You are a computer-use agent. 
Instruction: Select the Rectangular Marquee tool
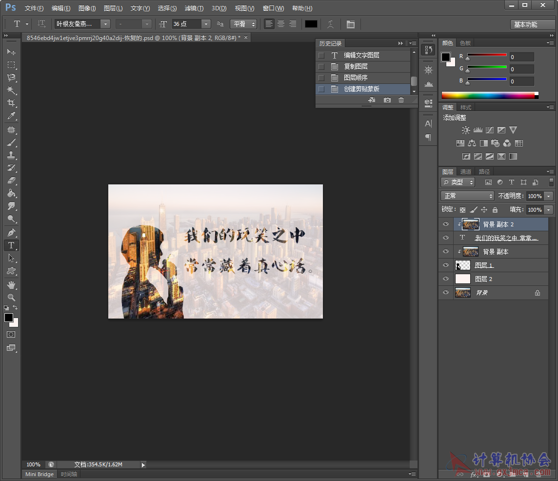[11, 65]
